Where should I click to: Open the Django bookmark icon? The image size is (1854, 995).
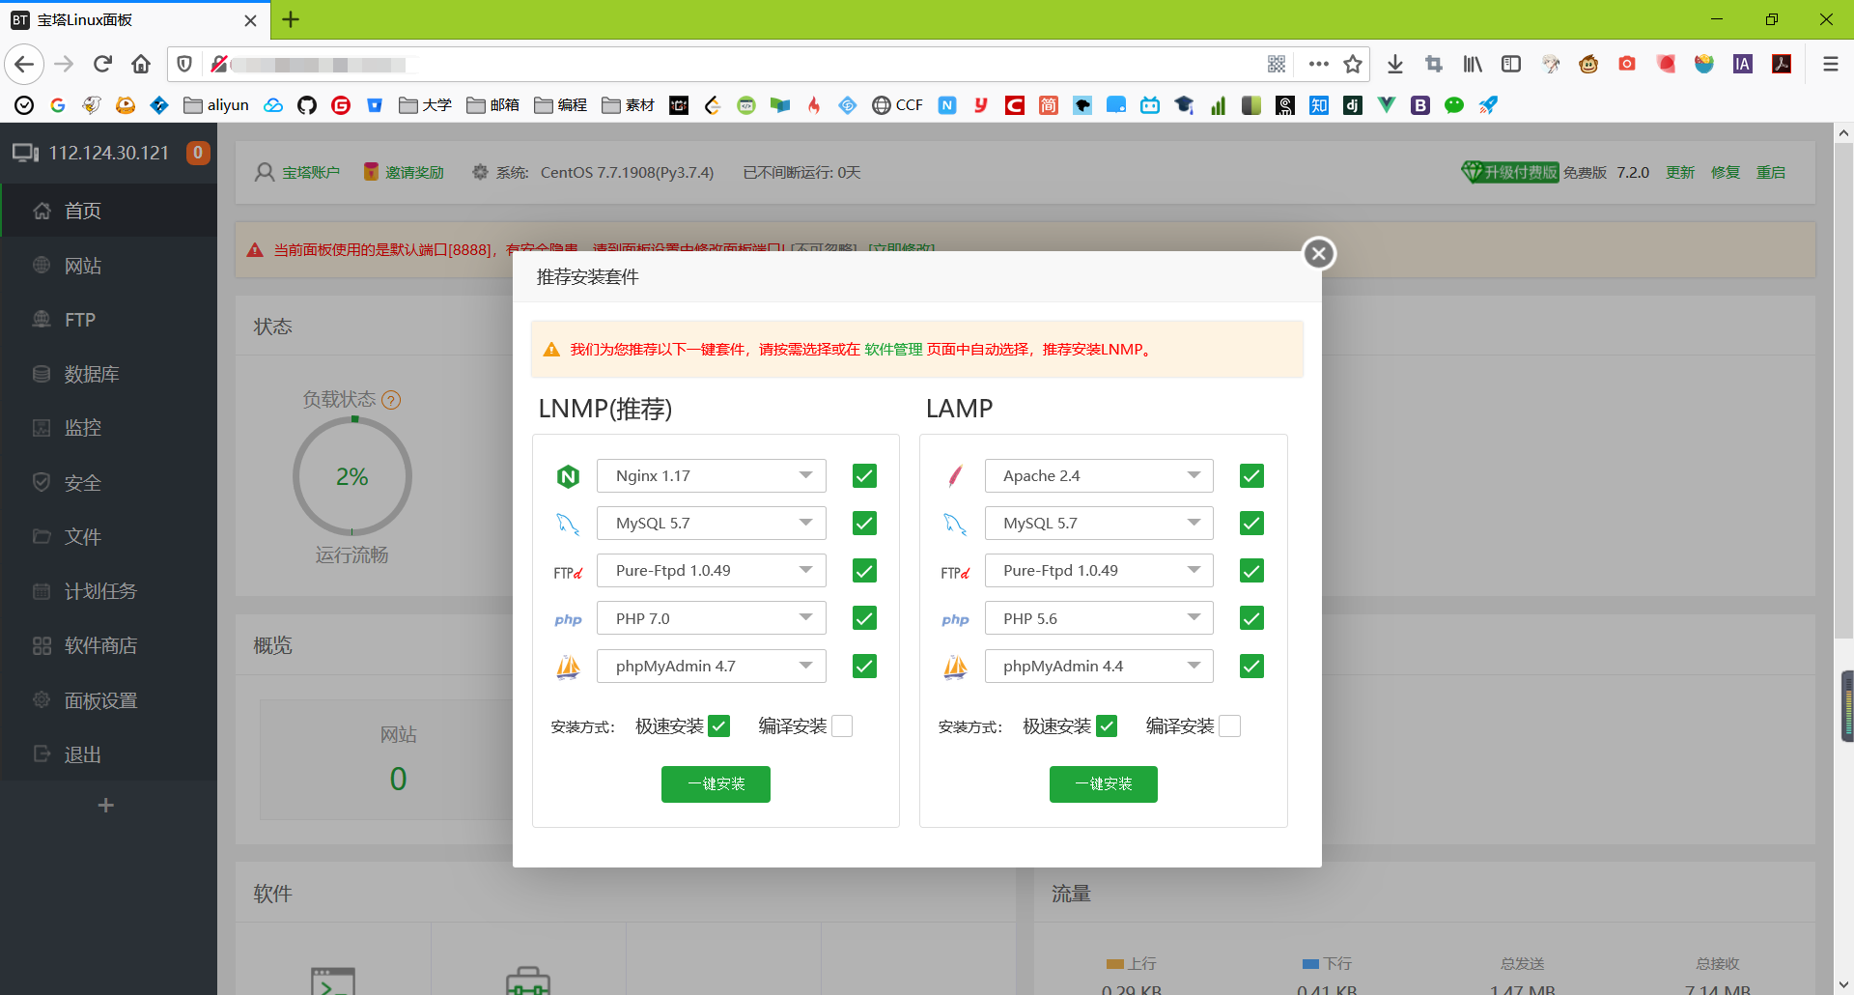point(1353,105)
